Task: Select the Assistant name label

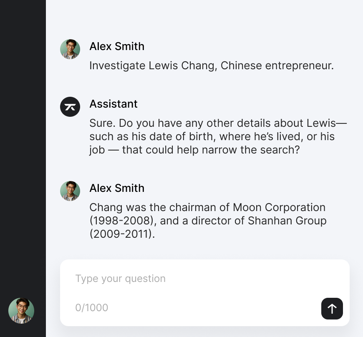Action: (x=113, y=104)
